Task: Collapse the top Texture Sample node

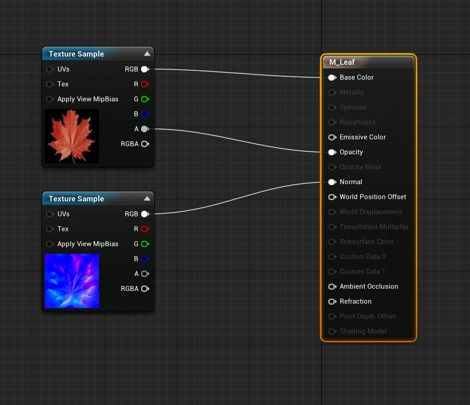Action: pyautogui.click(x=147, y=53)
